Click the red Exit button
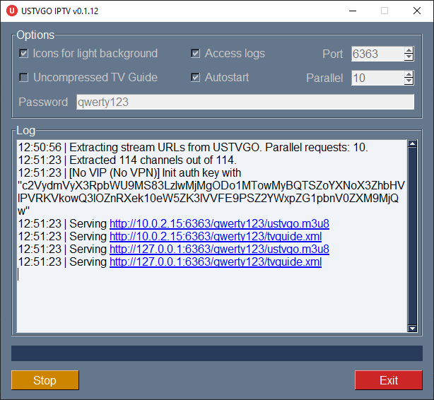Screen dimensions: 434x400 389,380
